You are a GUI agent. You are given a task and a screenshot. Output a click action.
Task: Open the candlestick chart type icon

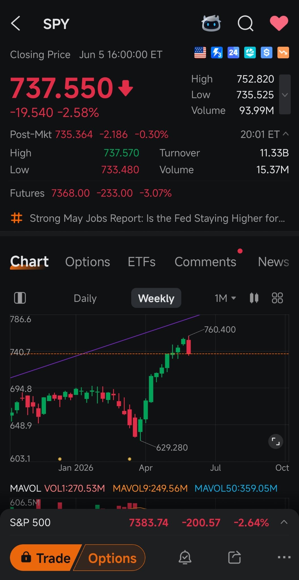coord(254,298)
